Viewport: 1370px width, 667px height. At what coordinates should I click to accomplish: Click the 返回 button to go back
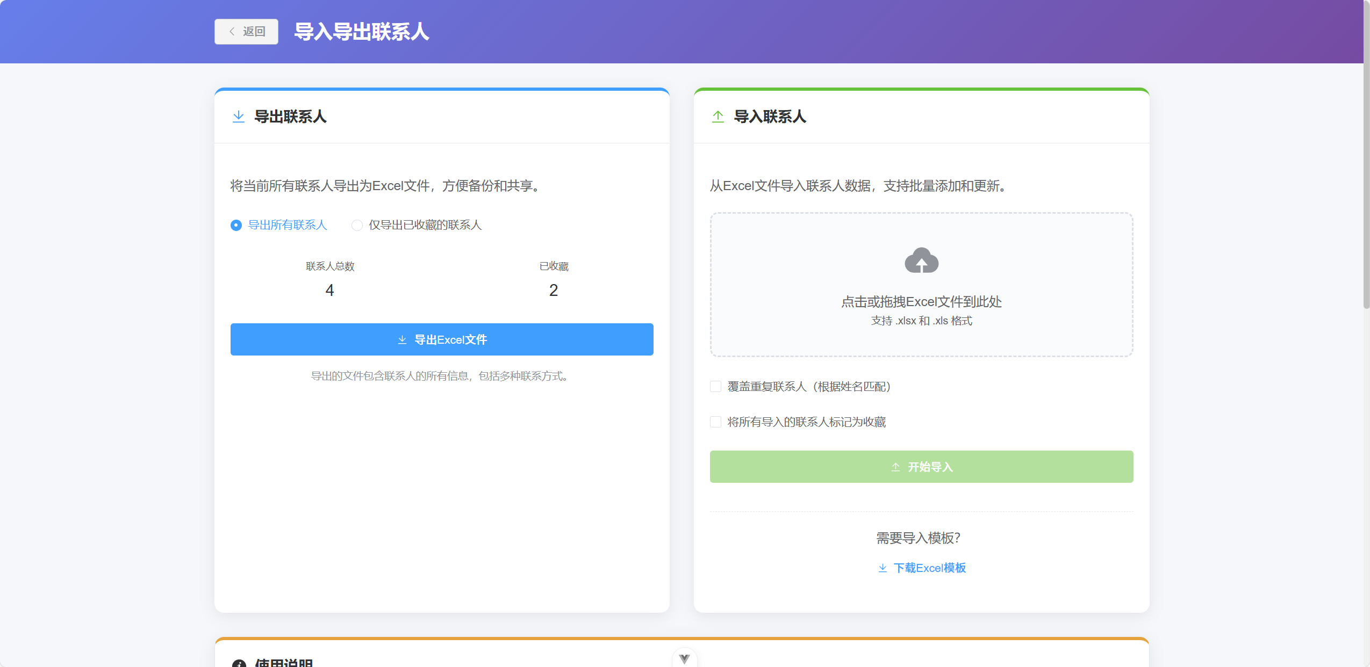246,31
